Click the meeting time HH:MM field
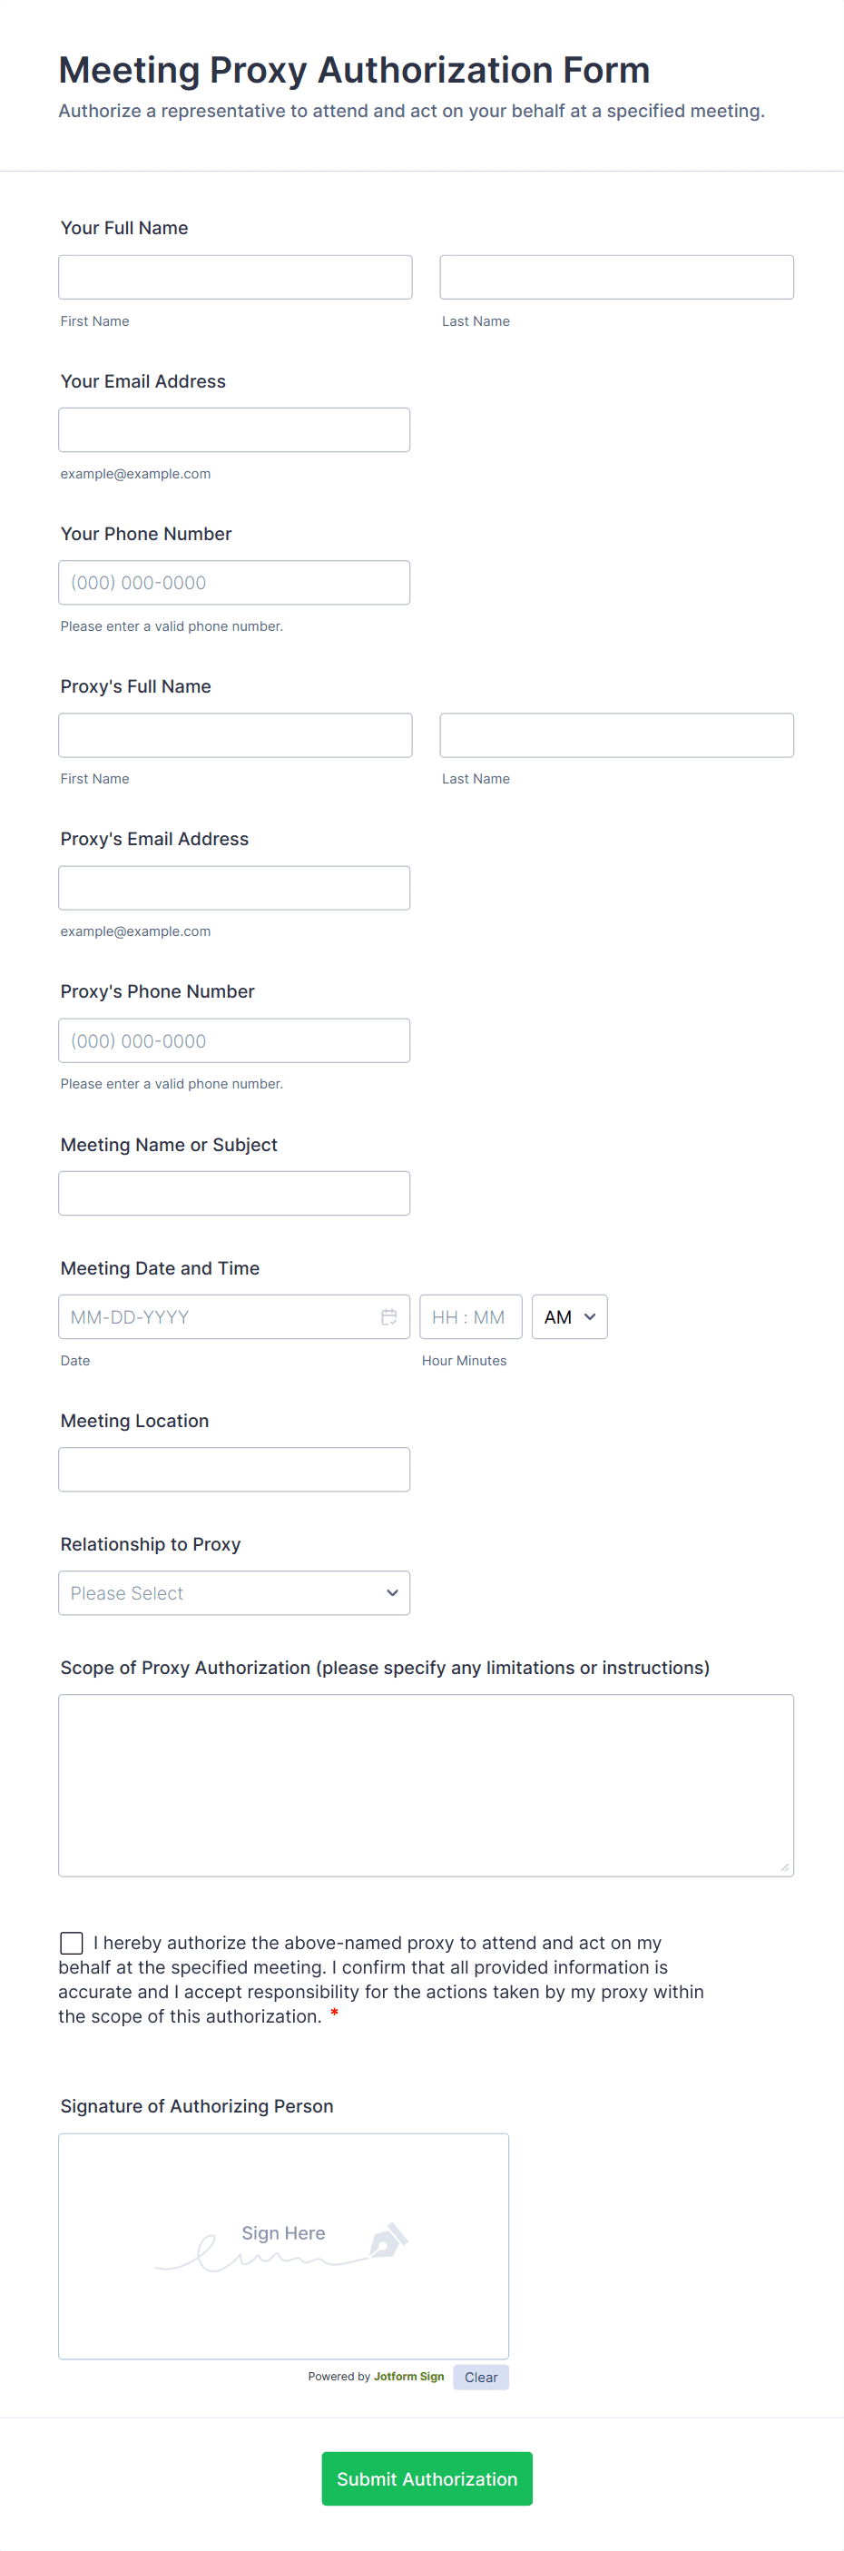844x2551 pixels. point(470,1316)
